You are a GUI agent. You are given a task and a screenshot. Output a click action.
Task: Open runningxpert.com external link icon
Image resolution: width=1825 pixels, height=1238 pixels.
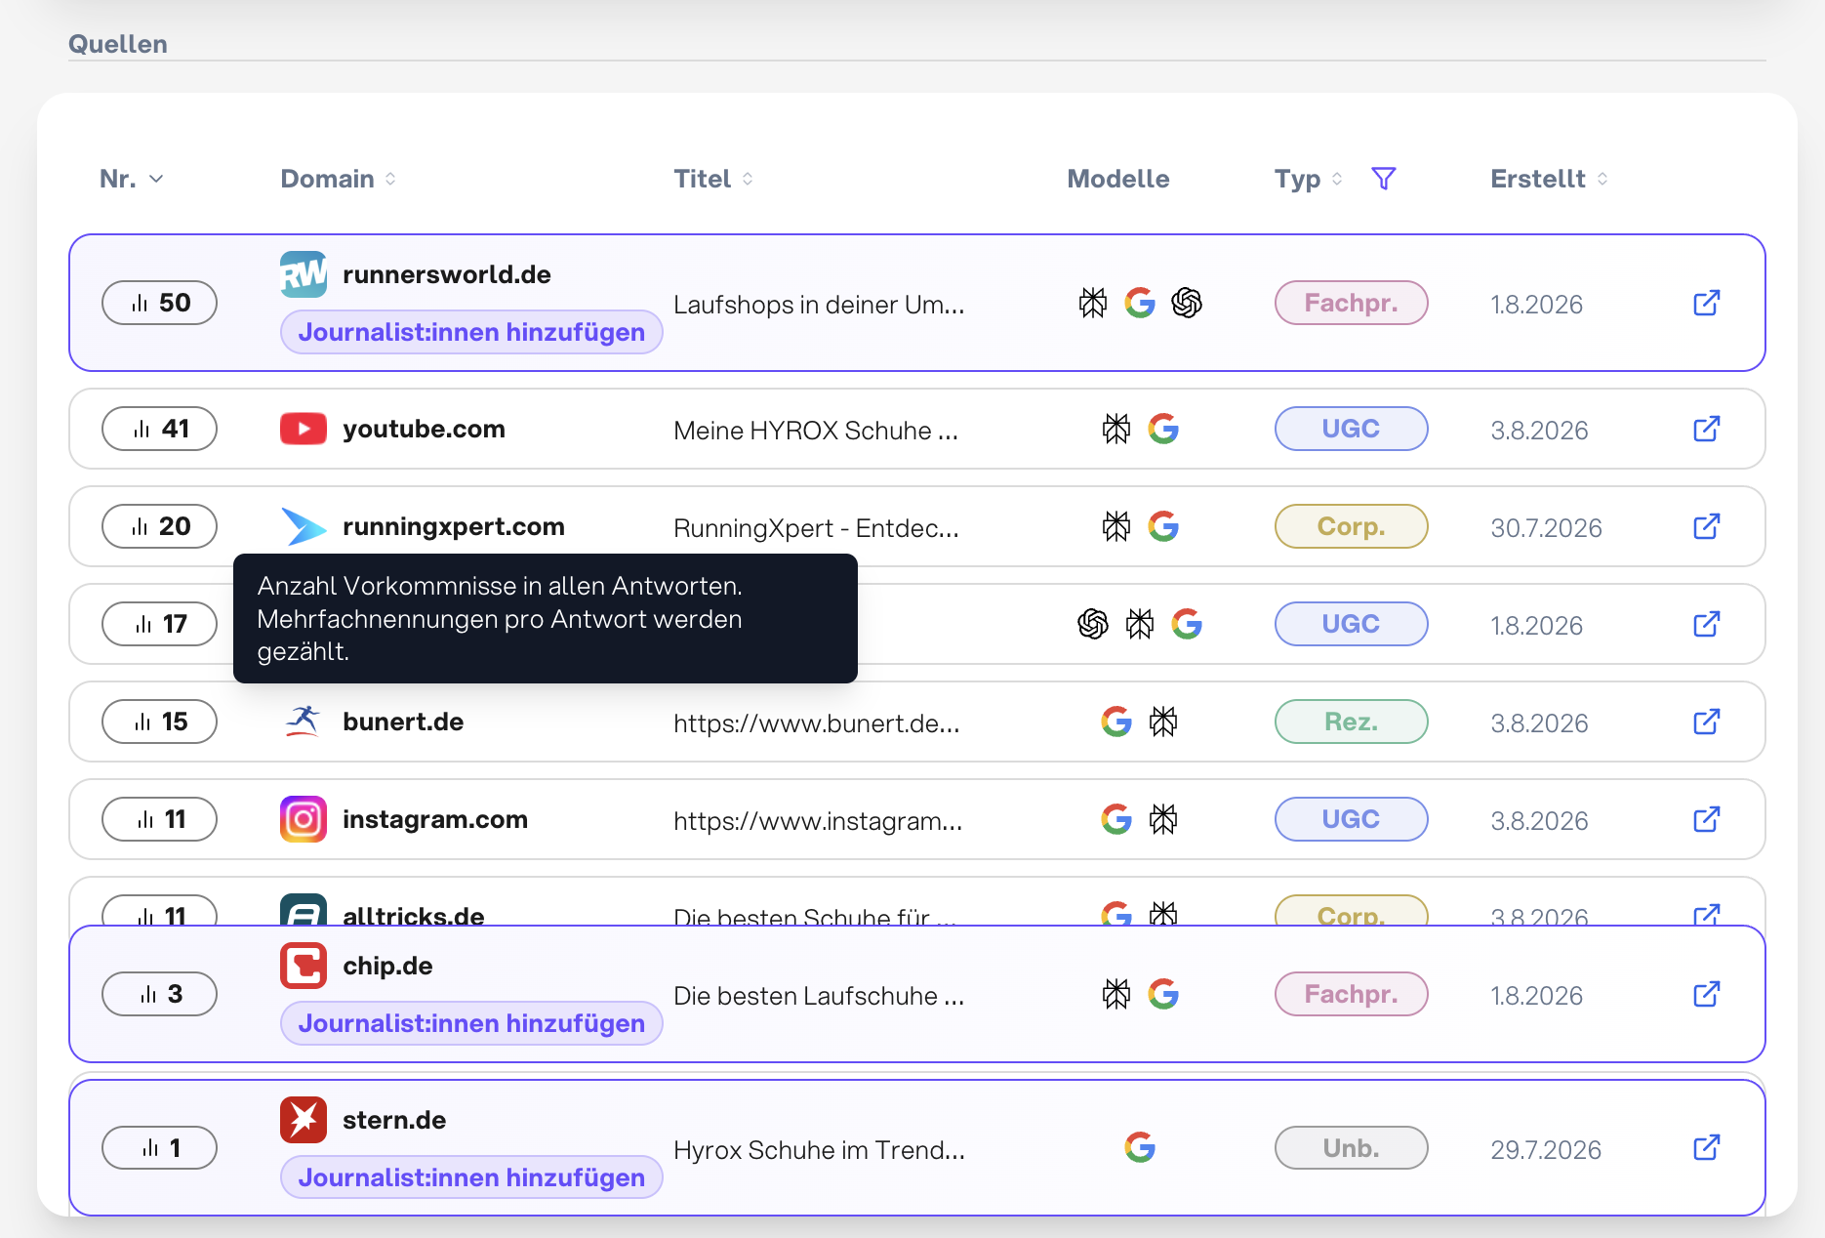(1706, 526)
